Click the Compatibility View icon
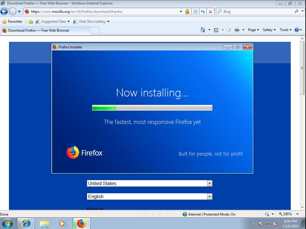Screen dimensions: 306x229 click(195, 12)
